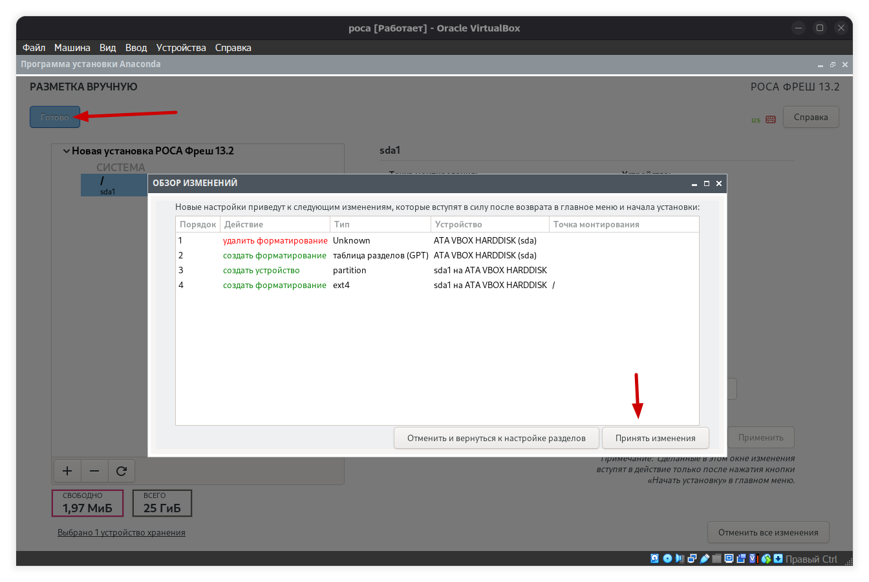Sort by the Устройство column header
The height and width of the screenshot is (582, 869).
click(490, 224)
